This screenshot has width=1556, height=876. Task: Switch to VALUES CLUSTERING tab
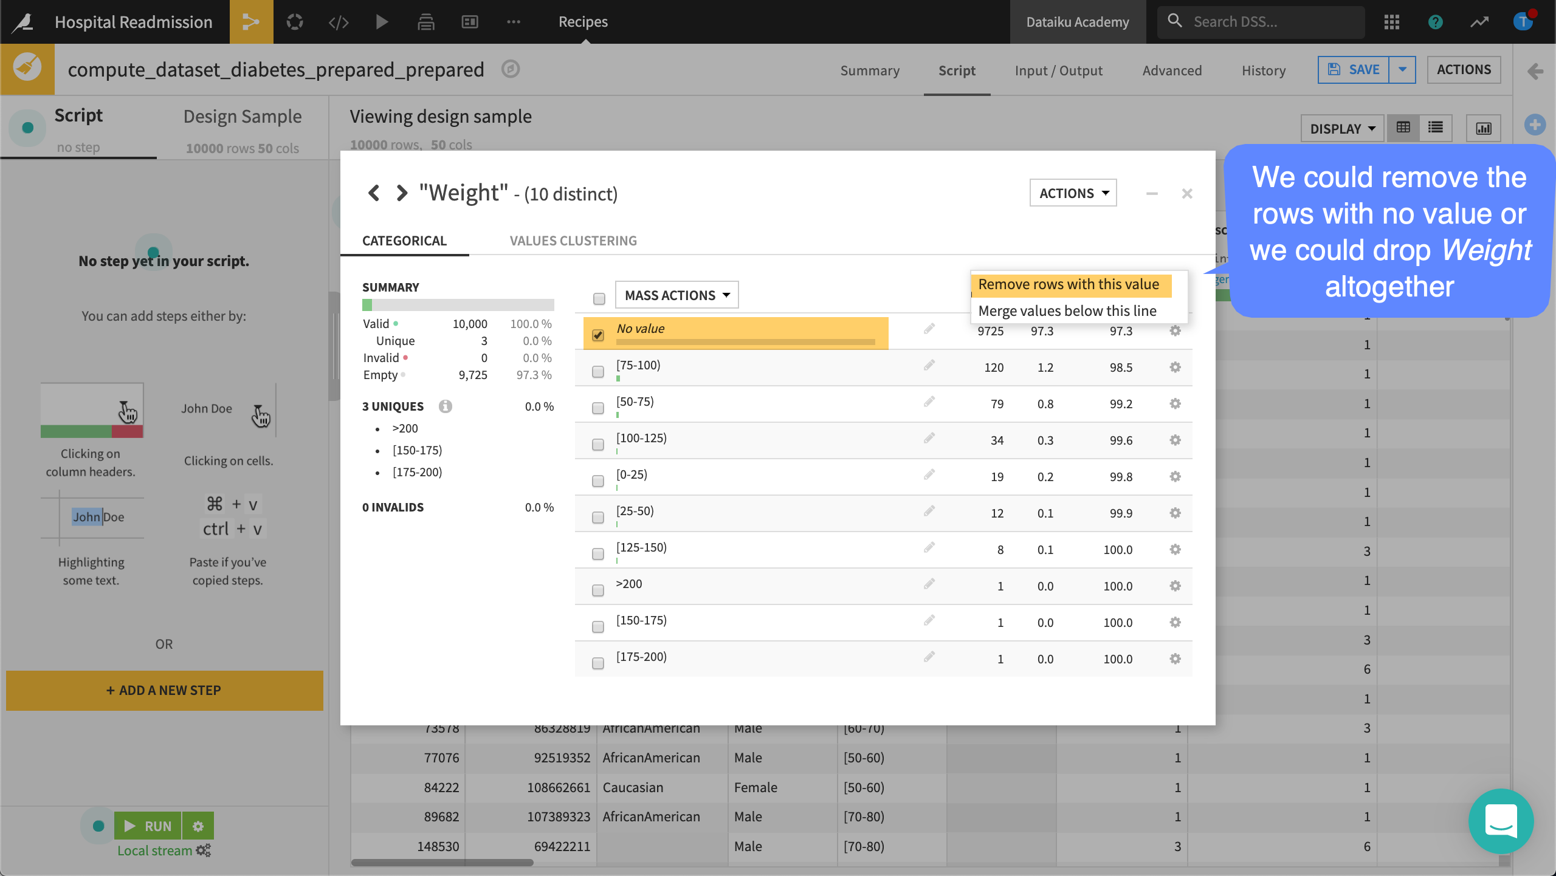(572, 239)
